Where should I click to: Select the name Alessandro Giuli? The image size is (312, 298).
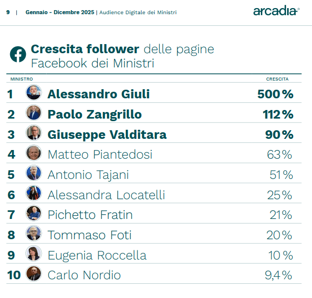coord(98,94)
